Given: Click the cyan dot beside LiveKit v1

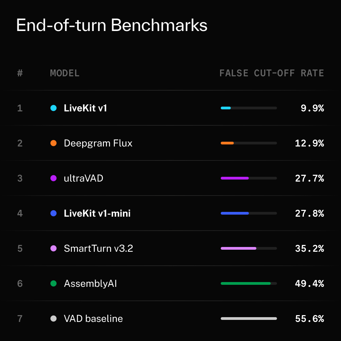Looking at the screenshot, I should pos(53,108).
